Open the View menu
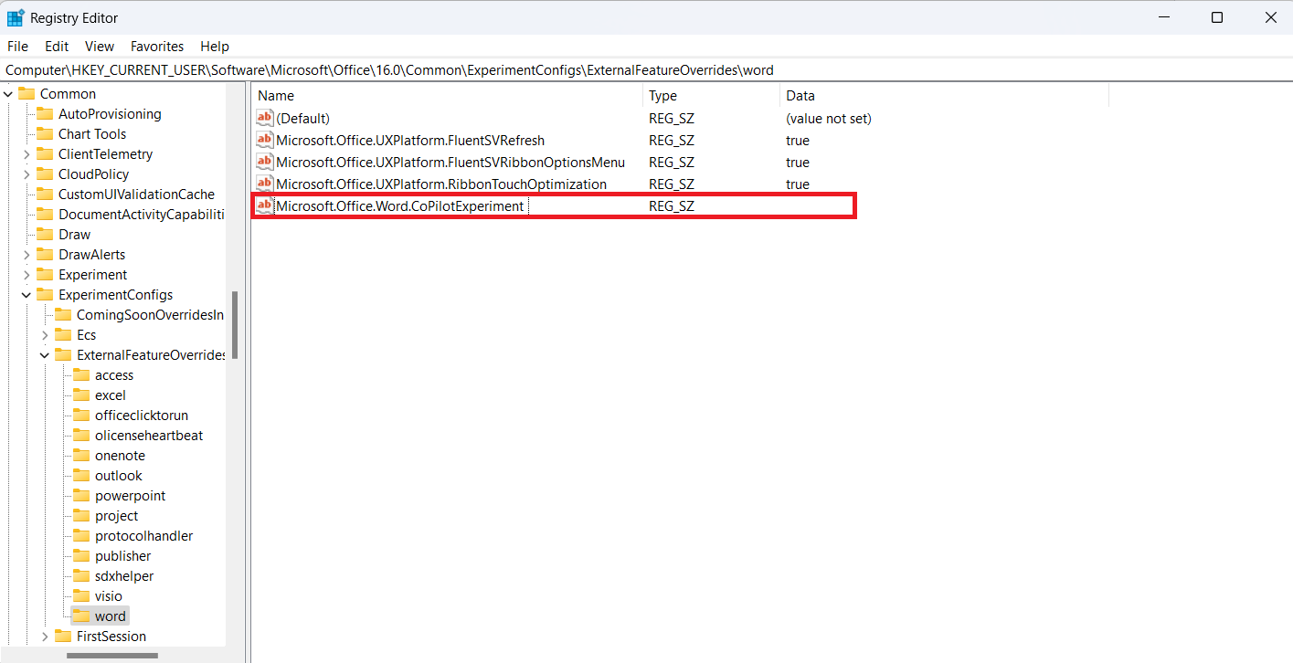Screen dimensions: 1293x663 click(100, 46)
